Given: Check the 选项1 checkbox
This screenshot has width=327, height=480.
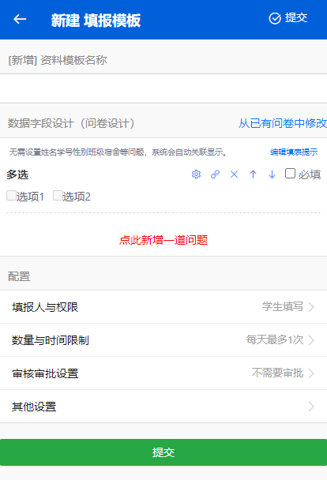Looking at the screenshot, I should [x=11, y=196].
